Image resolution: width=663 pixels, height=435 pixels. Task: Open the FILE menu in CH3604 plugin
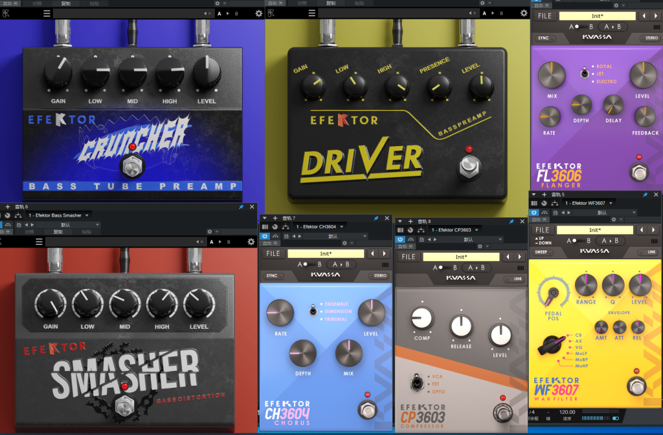pyautogui.click(x=273, y=253)
